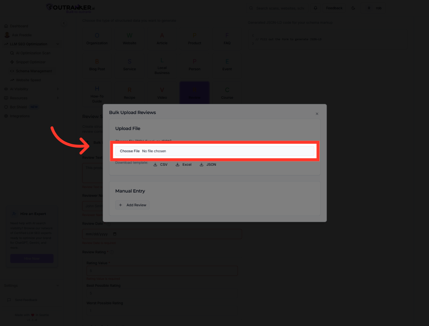This screenshot has width=429, height=326.
Task: Expand the Settings section in sidebar
Action: point(58,286)
